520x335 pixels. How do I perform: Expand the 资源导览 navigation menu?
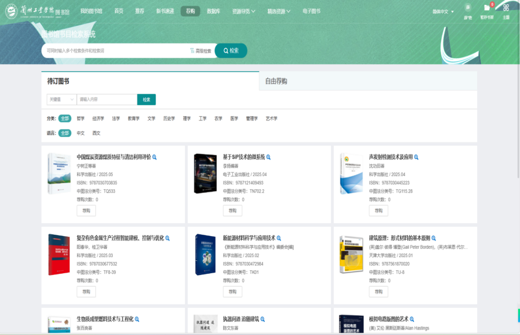pos(244,11)
